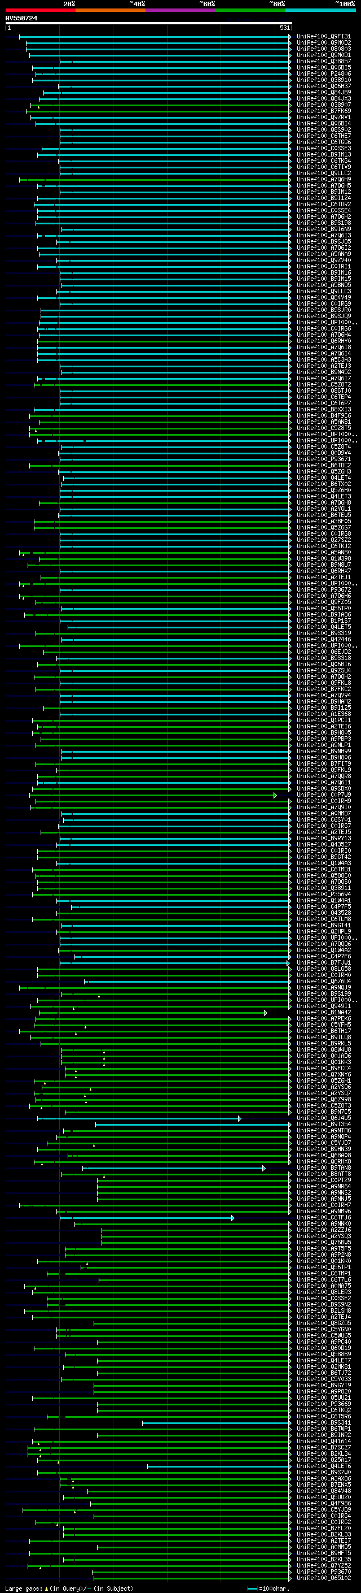Select hit label UniRef100_A2TEI7
361x1593 pixels.
[324, 1541]
